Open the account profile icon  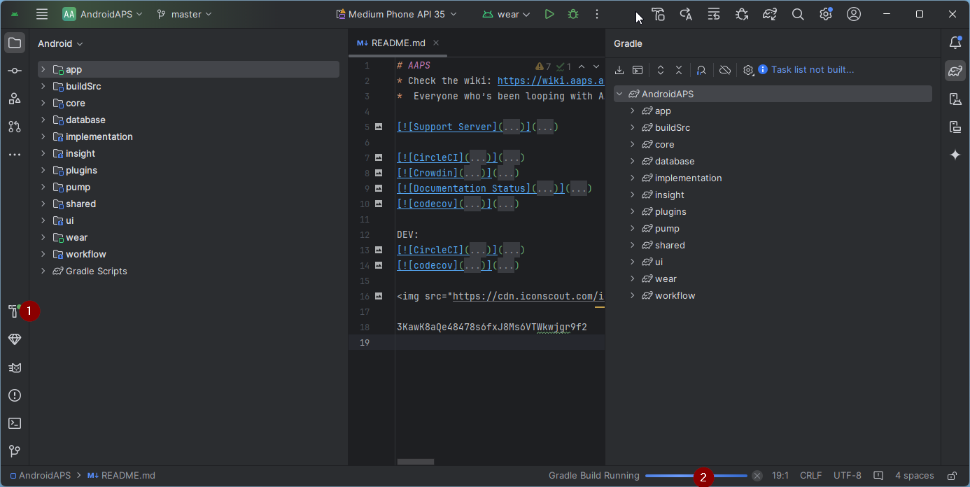pyautogui.click(x=854, y=14)
